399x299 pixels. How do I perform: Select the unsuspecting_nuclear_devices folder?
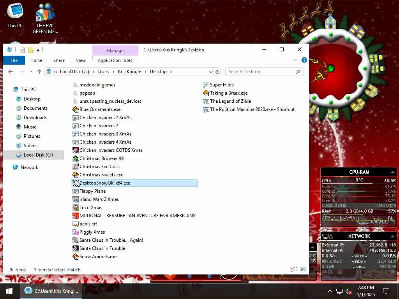tap(110, 101)
